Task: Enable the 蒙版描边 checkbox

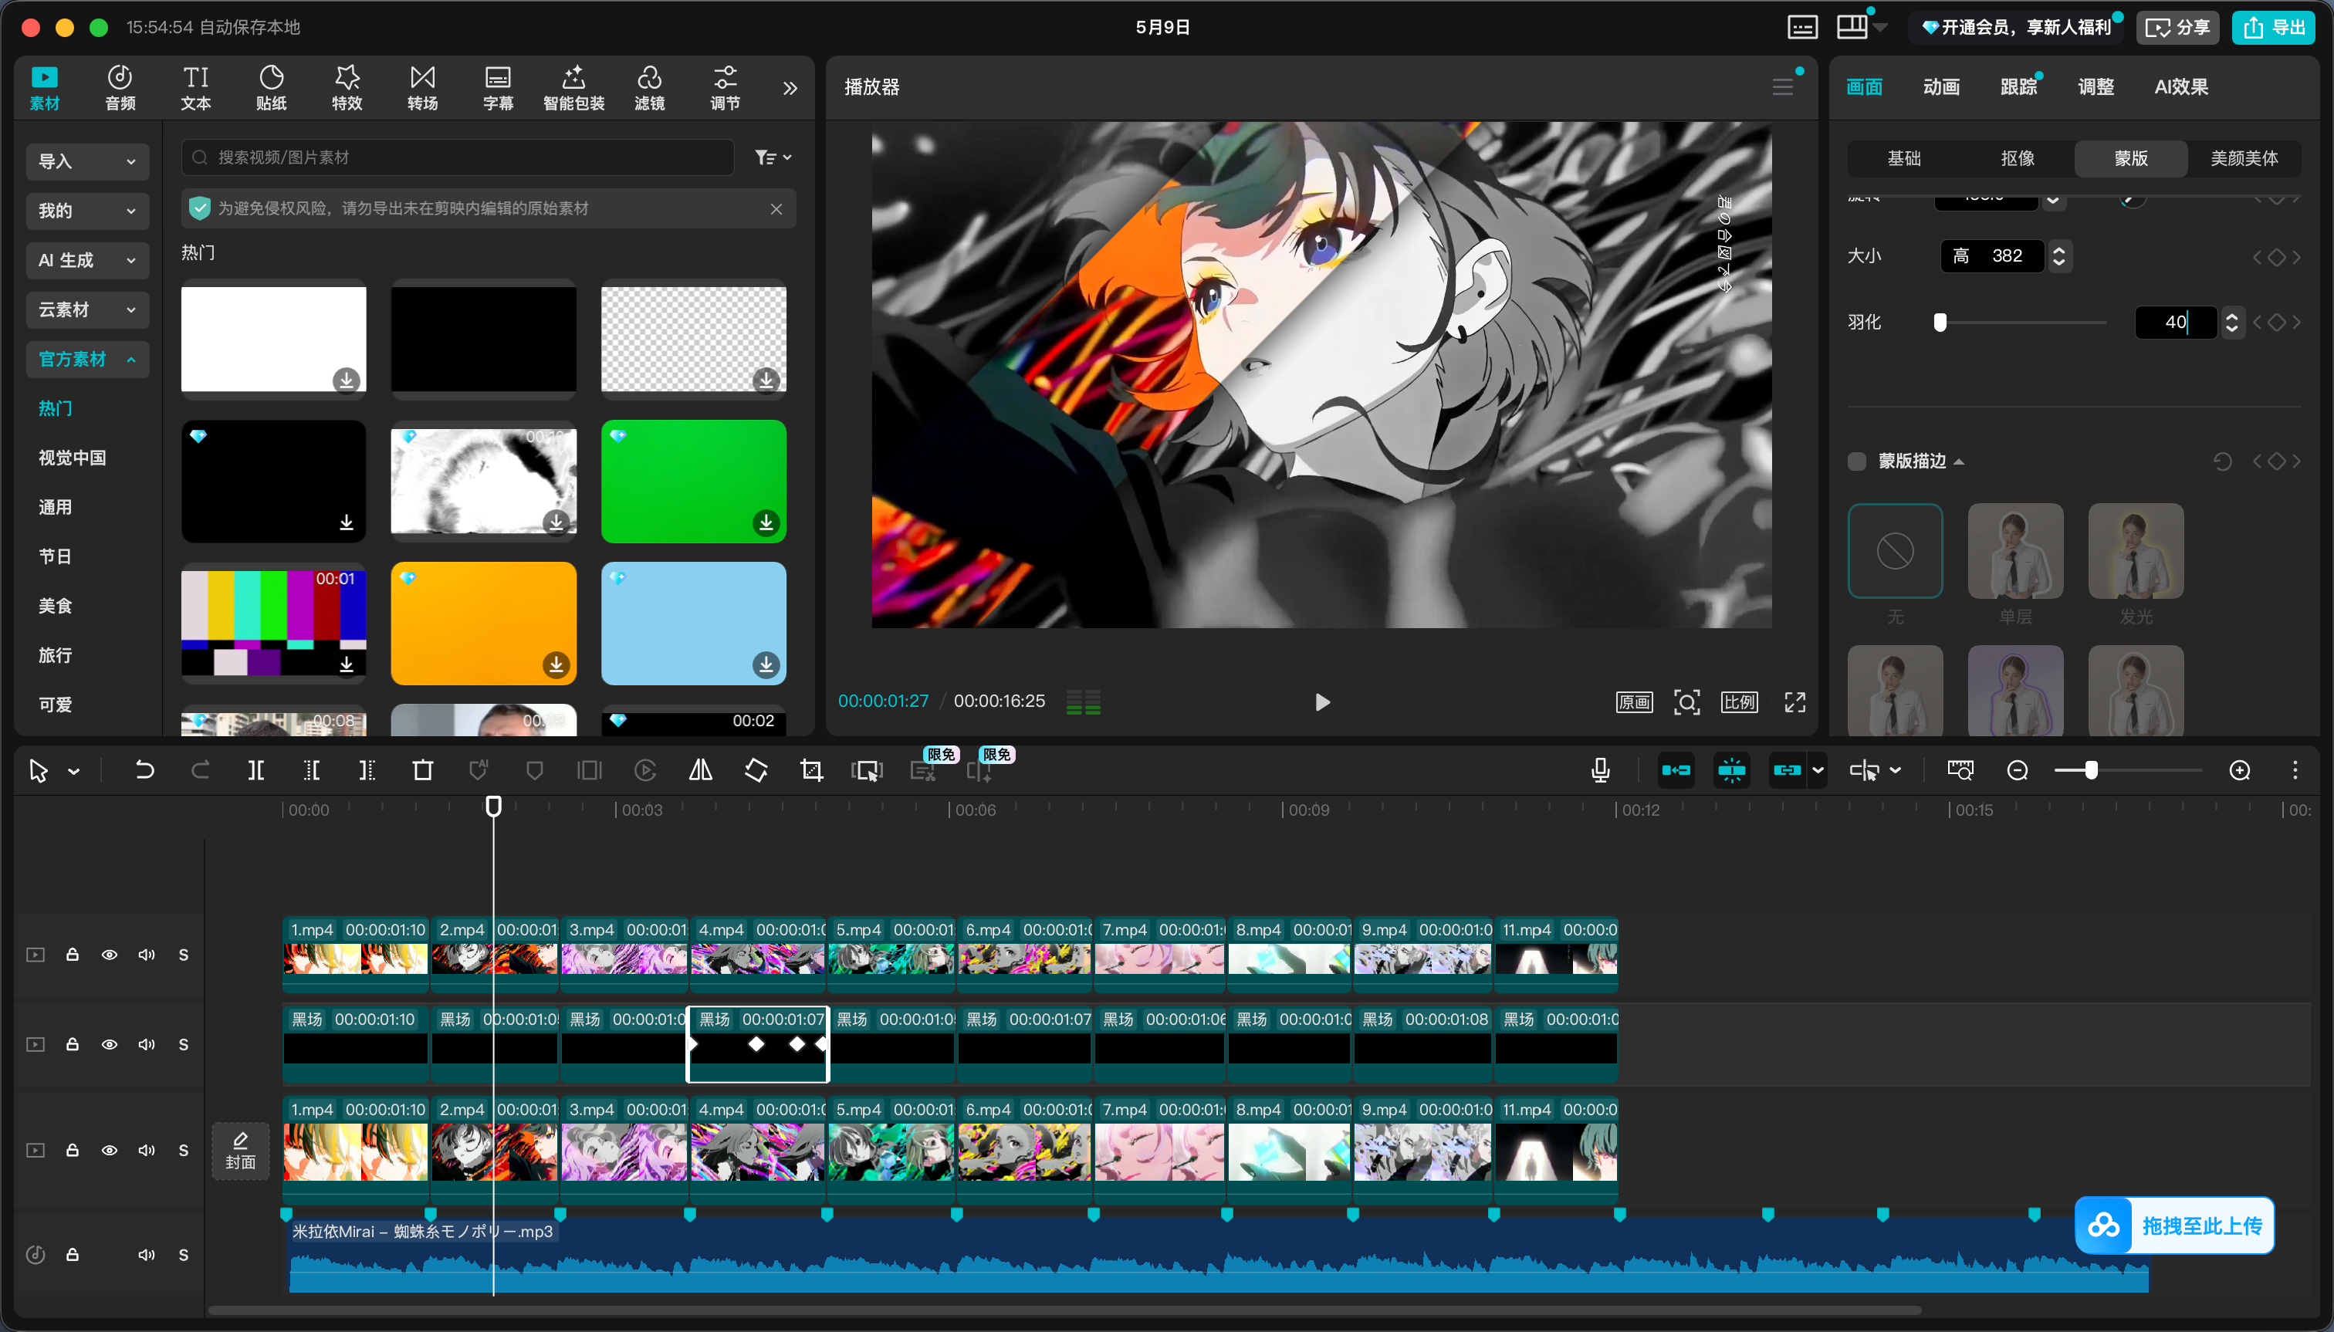Action: [x=1857, y=461]
